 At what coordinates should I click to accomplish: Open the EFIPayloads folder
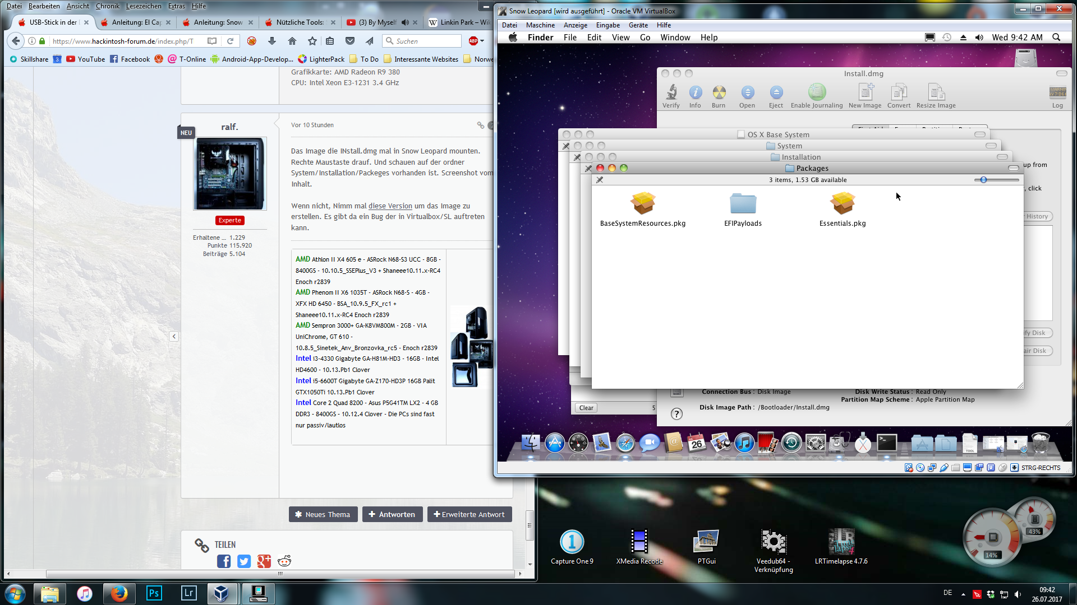tap(743, 204)
